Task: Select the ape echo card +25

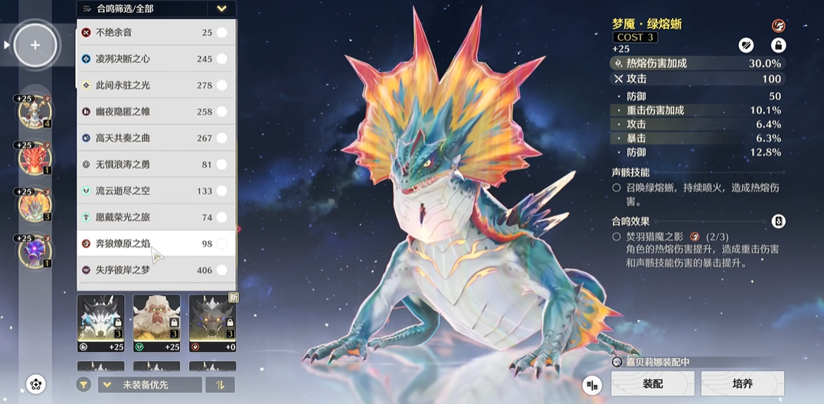Action: pos(156,323)
